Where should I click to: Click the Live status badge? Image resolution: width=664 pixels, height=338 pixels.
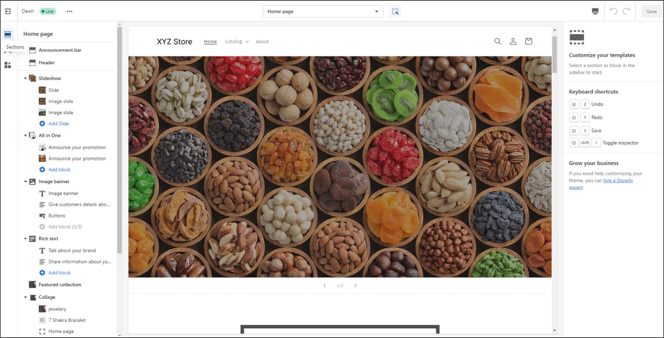coord(48,11)
